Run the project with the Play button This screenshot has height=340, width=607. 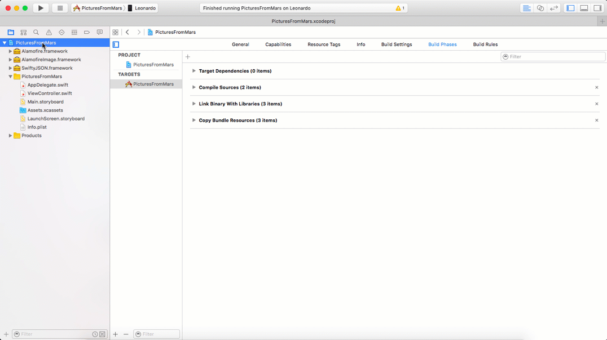[x=41, y=8]
